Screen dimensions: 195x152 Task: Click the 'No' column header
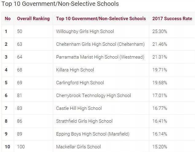pos(8,19)
